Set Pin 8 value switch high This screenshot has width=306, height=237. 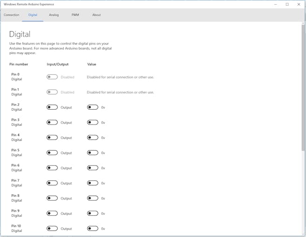93,198
